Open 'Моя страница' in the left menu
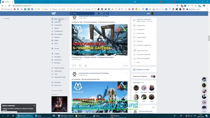The image size is (210, 118). (59, 19)
